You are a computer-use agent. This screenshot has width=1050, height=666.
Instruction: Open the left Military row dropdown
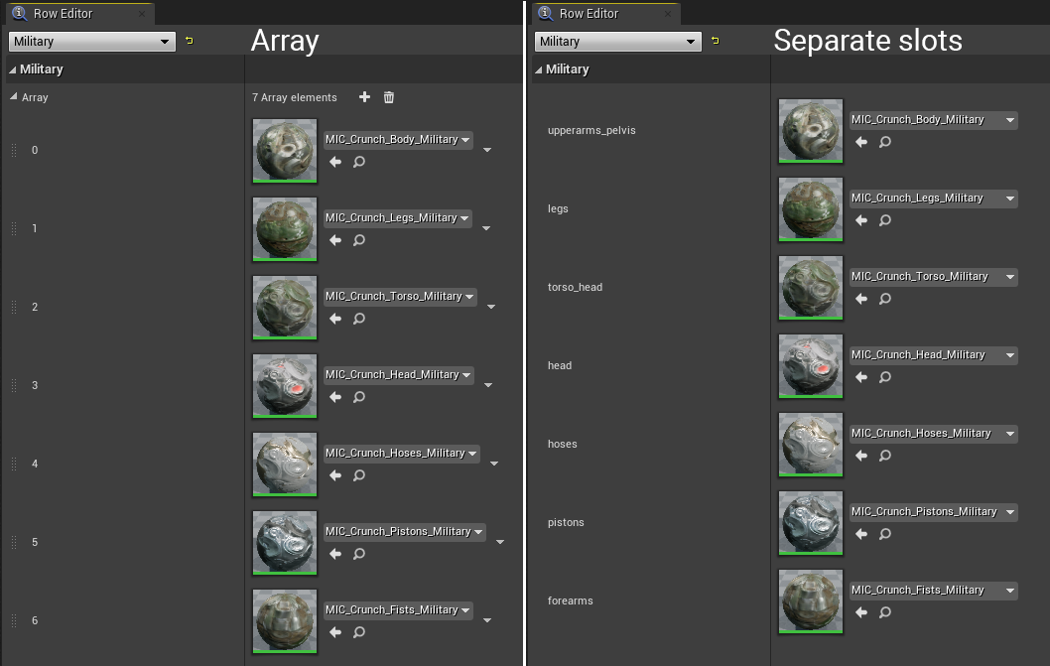point(91,42)
